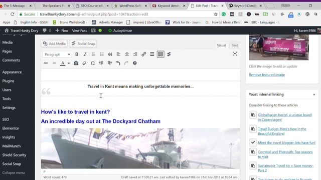Toggle bold formatting in editor toolbar

77,54
